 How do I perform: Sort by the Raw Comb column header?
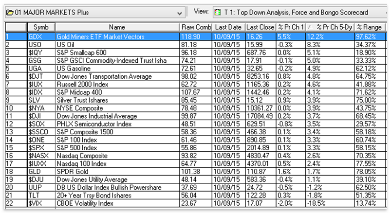click(196, 27)
